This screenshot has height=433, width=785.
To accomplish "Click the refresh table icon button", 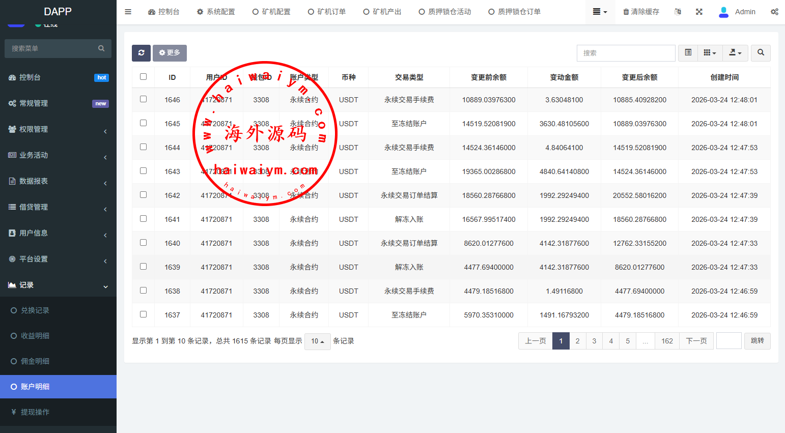I will [x=141, y=53].
